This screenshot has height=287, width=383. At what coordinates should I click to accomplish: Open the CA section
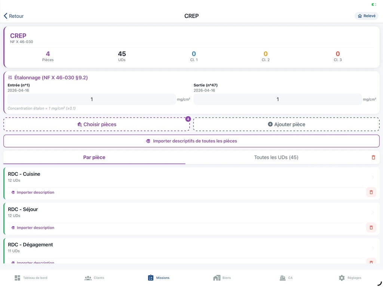tap(286, 278)
